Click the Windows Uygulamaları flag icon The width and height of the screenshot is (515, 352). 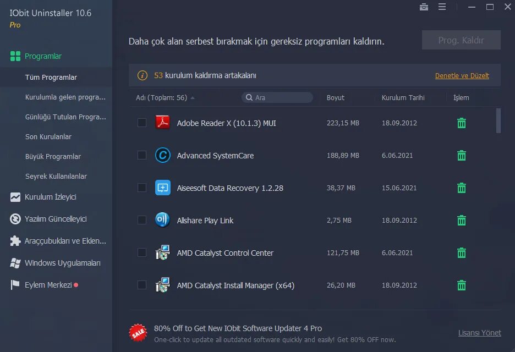(15, 263)
